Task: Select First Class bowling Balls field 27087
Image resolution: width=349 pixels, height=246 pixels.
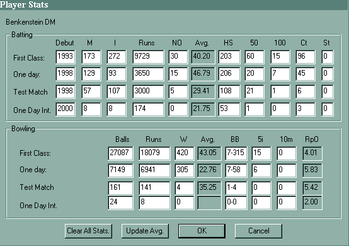Action: pyautogui.click(x=120, y=153)
